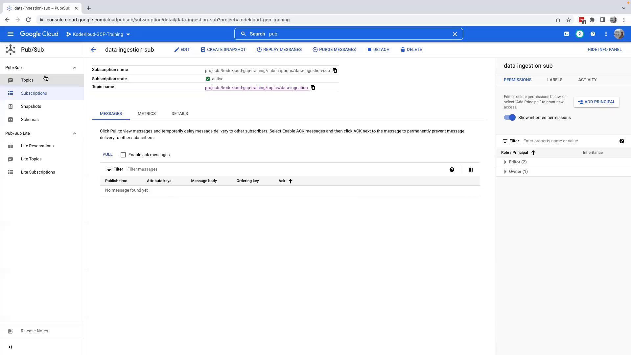The image size is (631, 355).
Task: Switch to the Metrics tab
Action: coord(147,114)
